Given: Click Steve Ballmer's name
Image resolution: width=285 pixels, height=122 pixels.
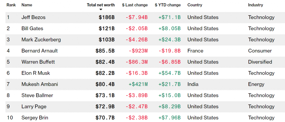Looking at the screenshot, I should (37, 95).
